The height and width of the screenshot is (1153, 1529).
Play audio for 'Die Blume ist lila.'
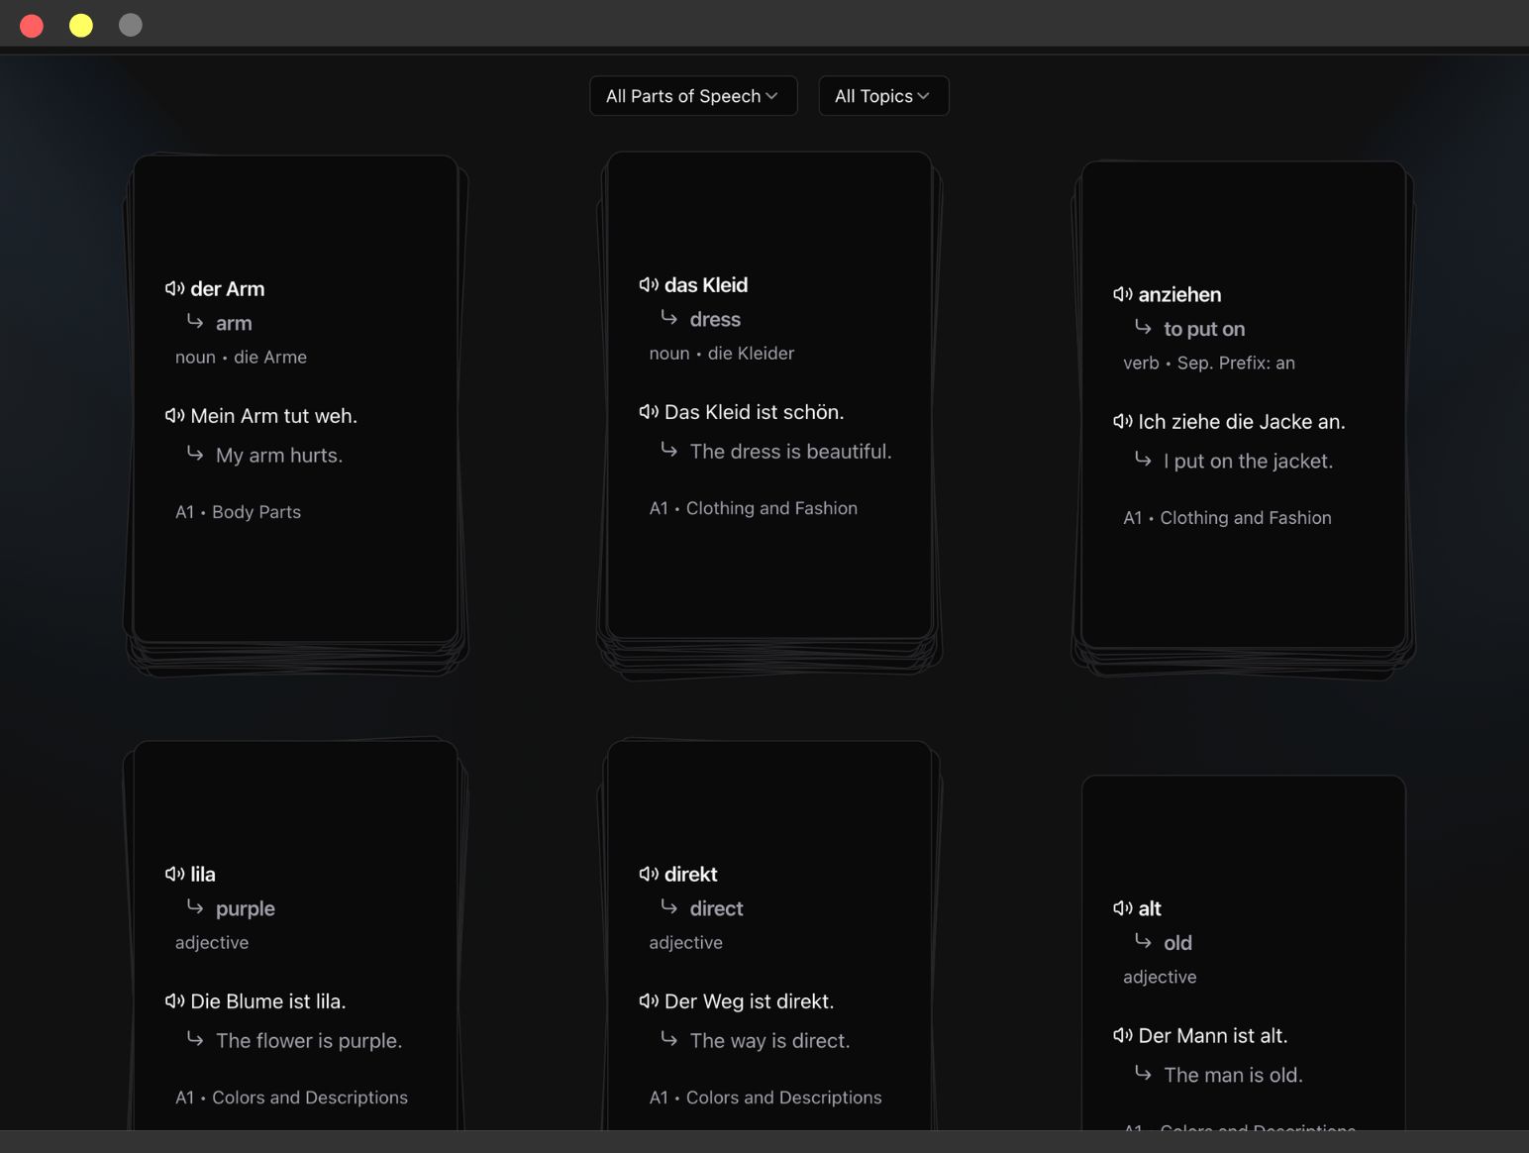pos(174,1000)
